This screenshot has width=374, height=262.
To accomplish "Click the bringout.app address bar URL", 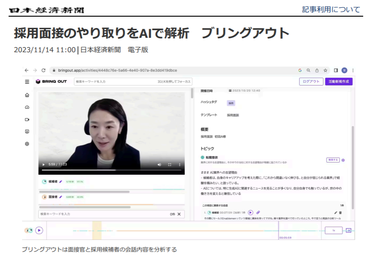I will coord(117,70).
